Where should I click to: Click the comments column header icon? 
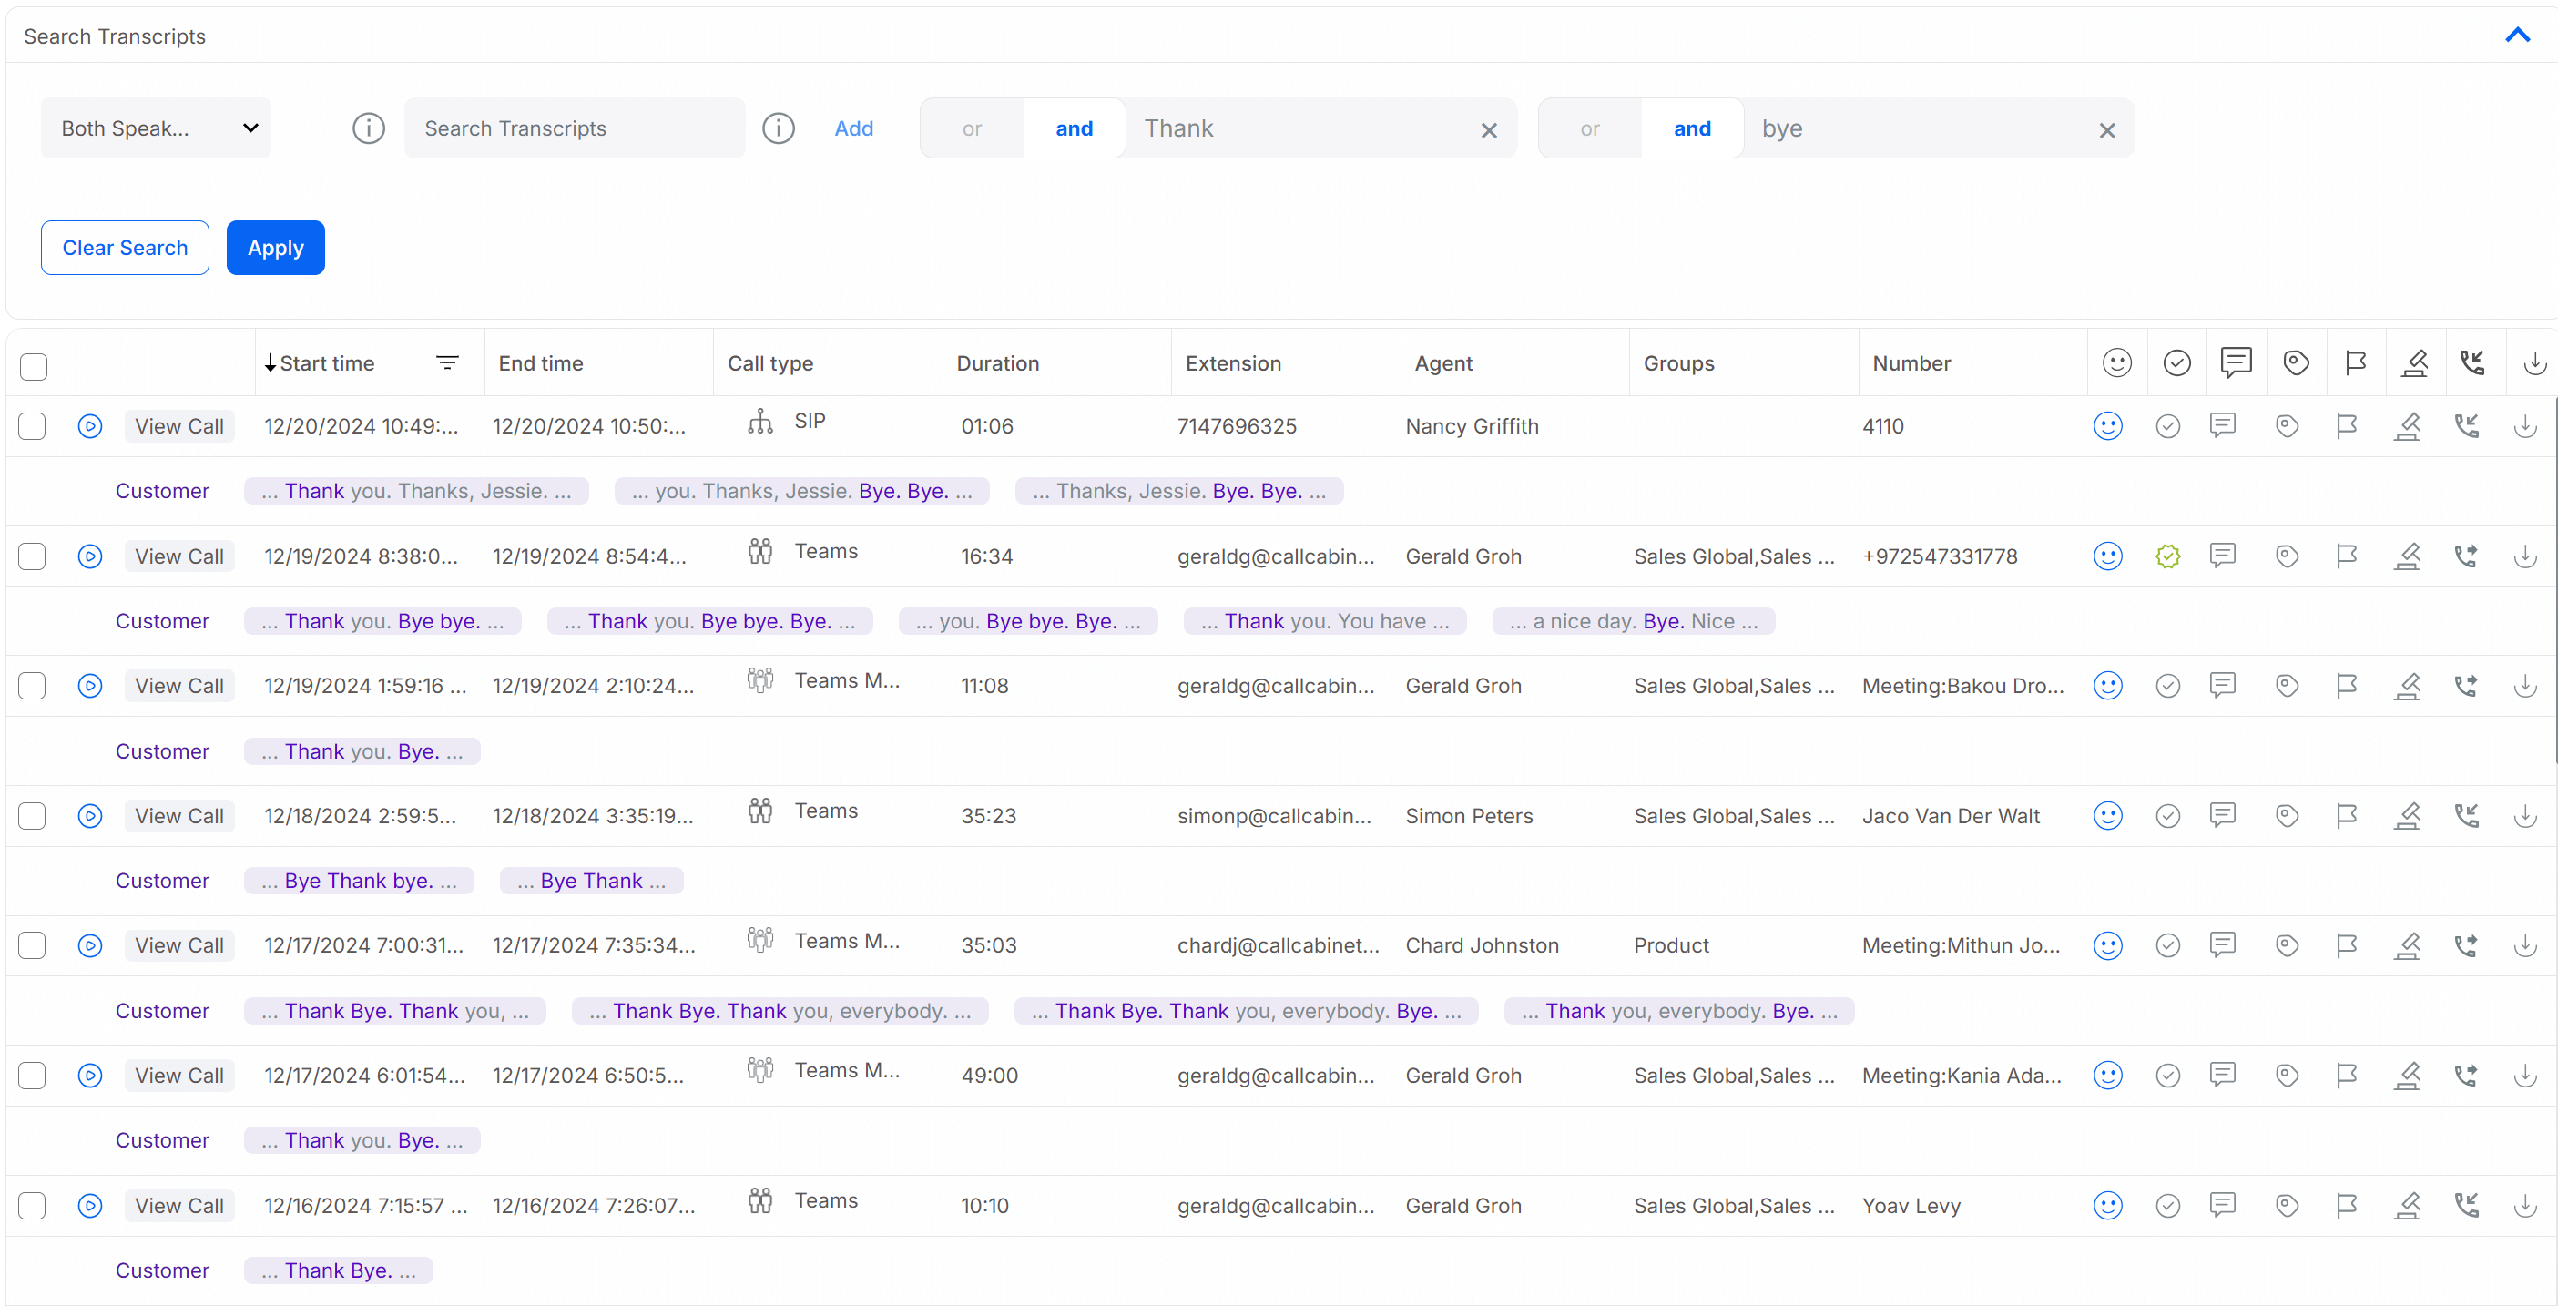2237,363
